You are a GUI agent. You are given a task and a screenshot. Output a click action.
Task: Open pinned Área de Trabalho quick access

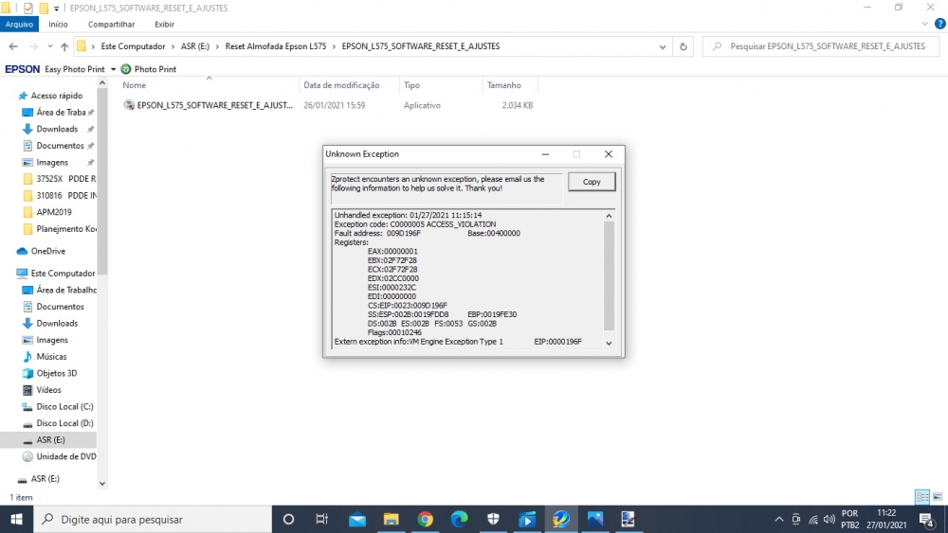click(59, 113)
